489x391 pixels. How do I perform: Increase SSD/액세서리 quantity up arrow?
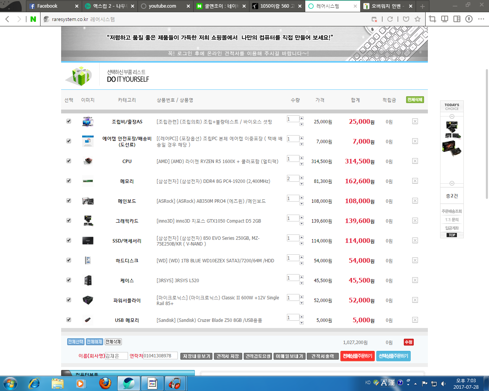pyautogui.click(x=301, y=238)
